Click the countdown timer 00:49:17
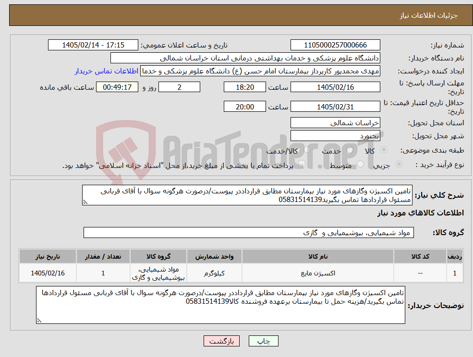Viewport: 473px width, 357px height. point(117,87)
